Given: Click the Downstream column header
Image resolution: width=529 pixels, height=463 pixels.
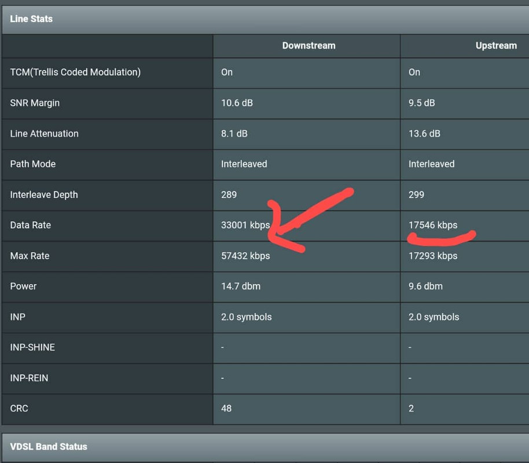Looking at the screenshot, I should 308,46.
